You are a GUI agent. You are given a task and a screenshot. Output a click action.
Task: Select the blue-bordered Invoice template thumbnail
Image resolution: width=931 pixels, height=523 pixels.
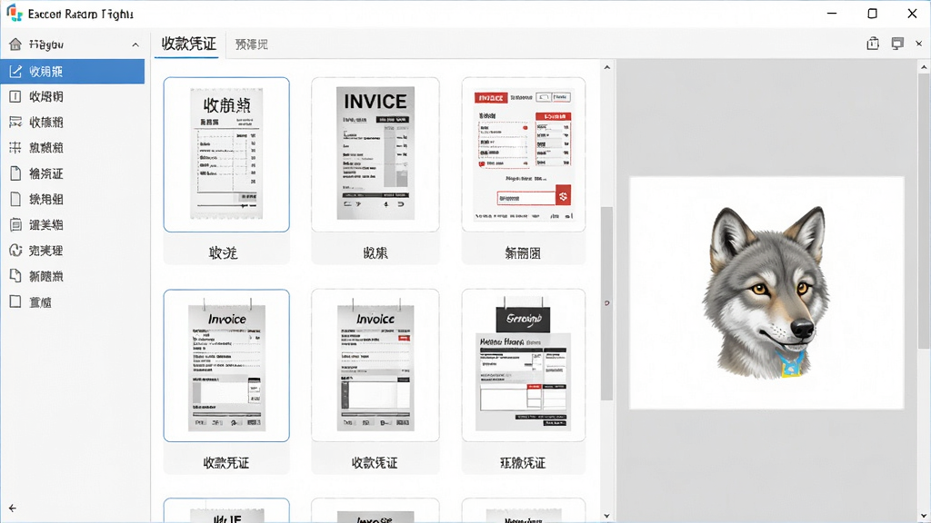tap(226, 365)
